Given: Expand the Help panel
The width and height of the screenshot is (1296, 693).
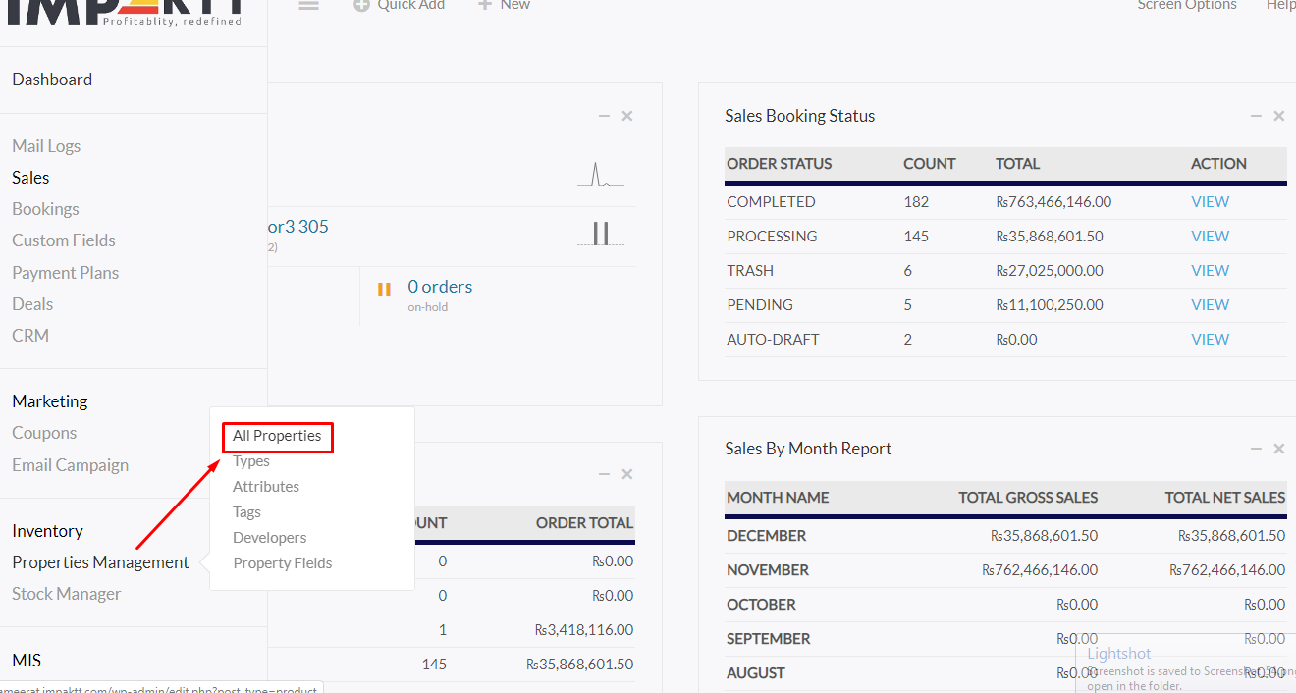Looking at the screenshot, I should coord(1280,5).
